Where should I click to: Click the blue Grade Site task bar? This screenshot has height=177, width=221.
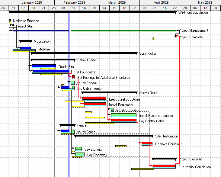pyautogui.click(x=43, y=66)
